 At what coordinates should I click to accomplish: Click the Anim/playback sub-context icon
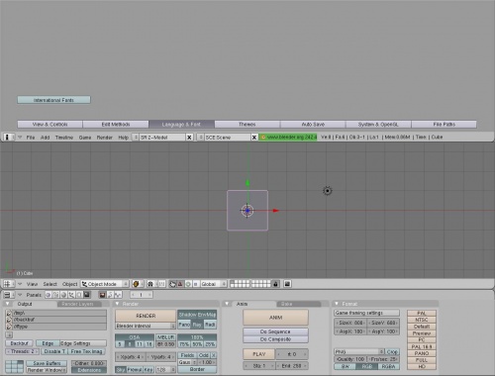110,295
